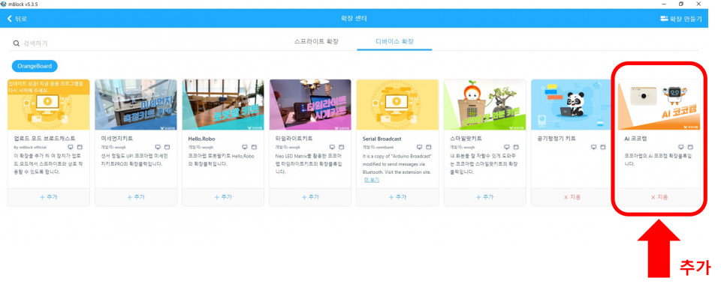
Task: Select the 디바이스 확장 tab
Action: 394,42
